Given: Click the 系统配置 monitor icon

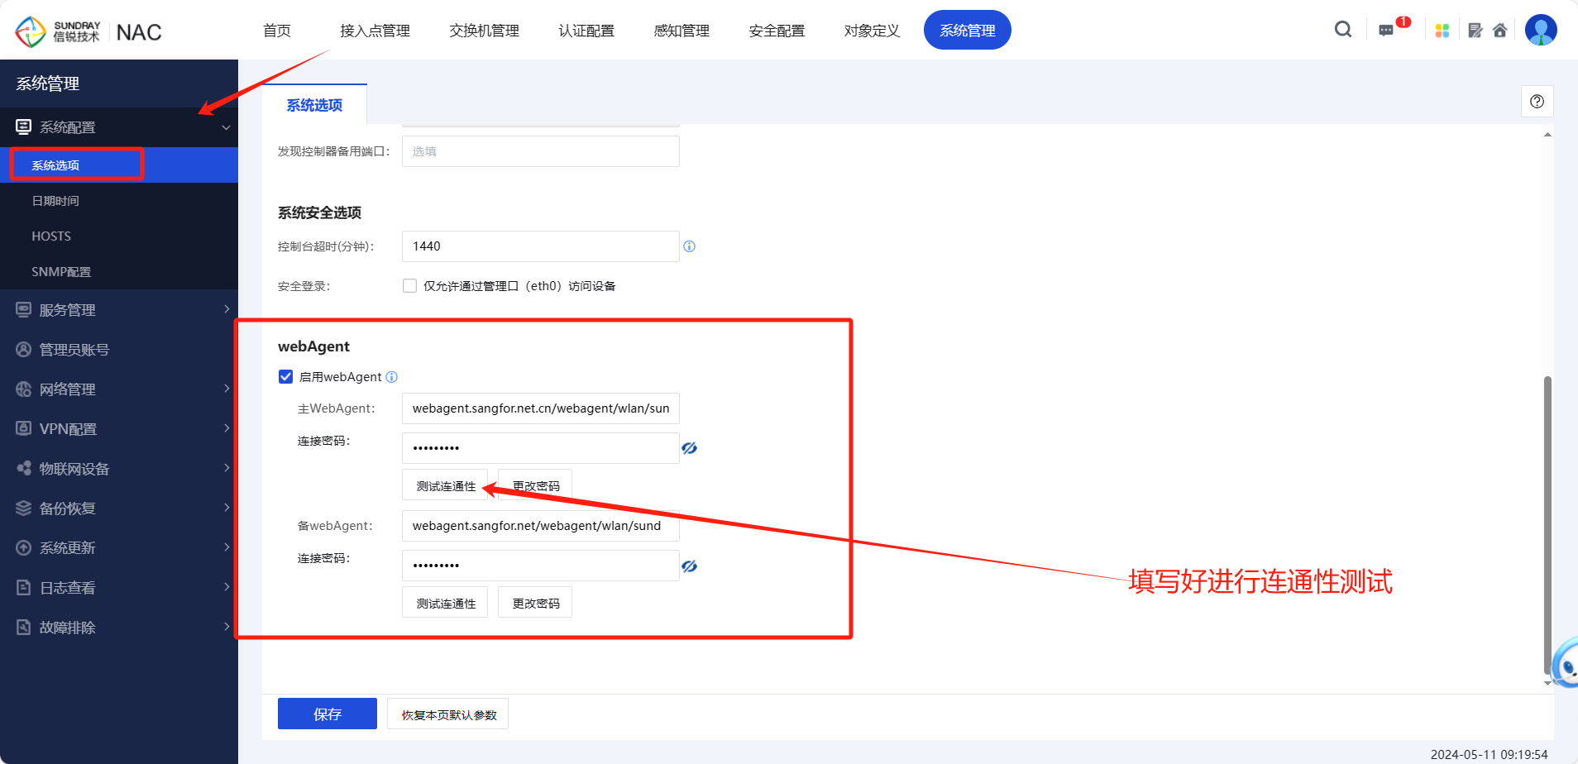Looking at the screenshot, I should pos(24,127).
